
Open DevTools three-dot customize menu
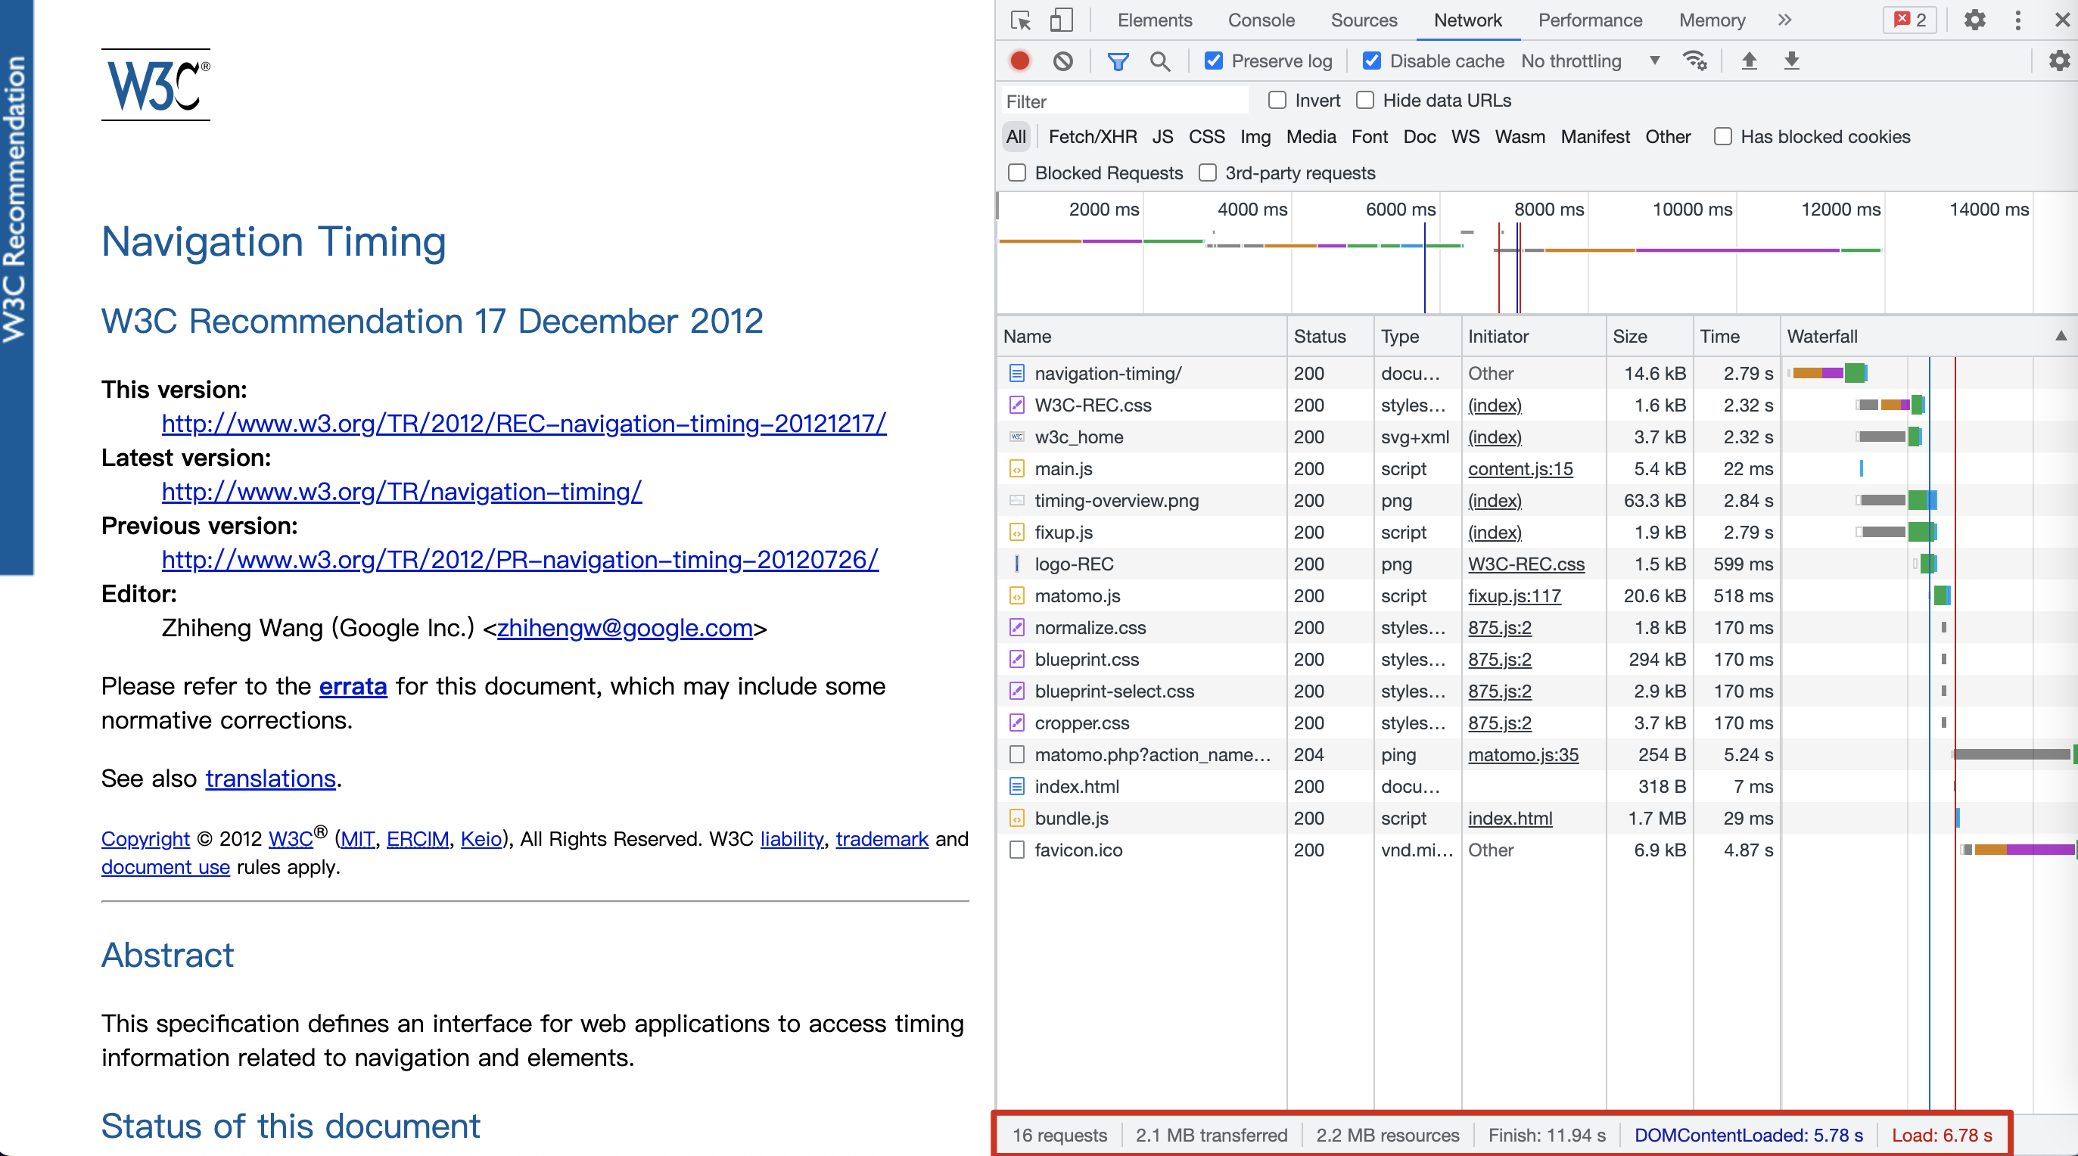pyautogui.click(x=2018, y=20)
